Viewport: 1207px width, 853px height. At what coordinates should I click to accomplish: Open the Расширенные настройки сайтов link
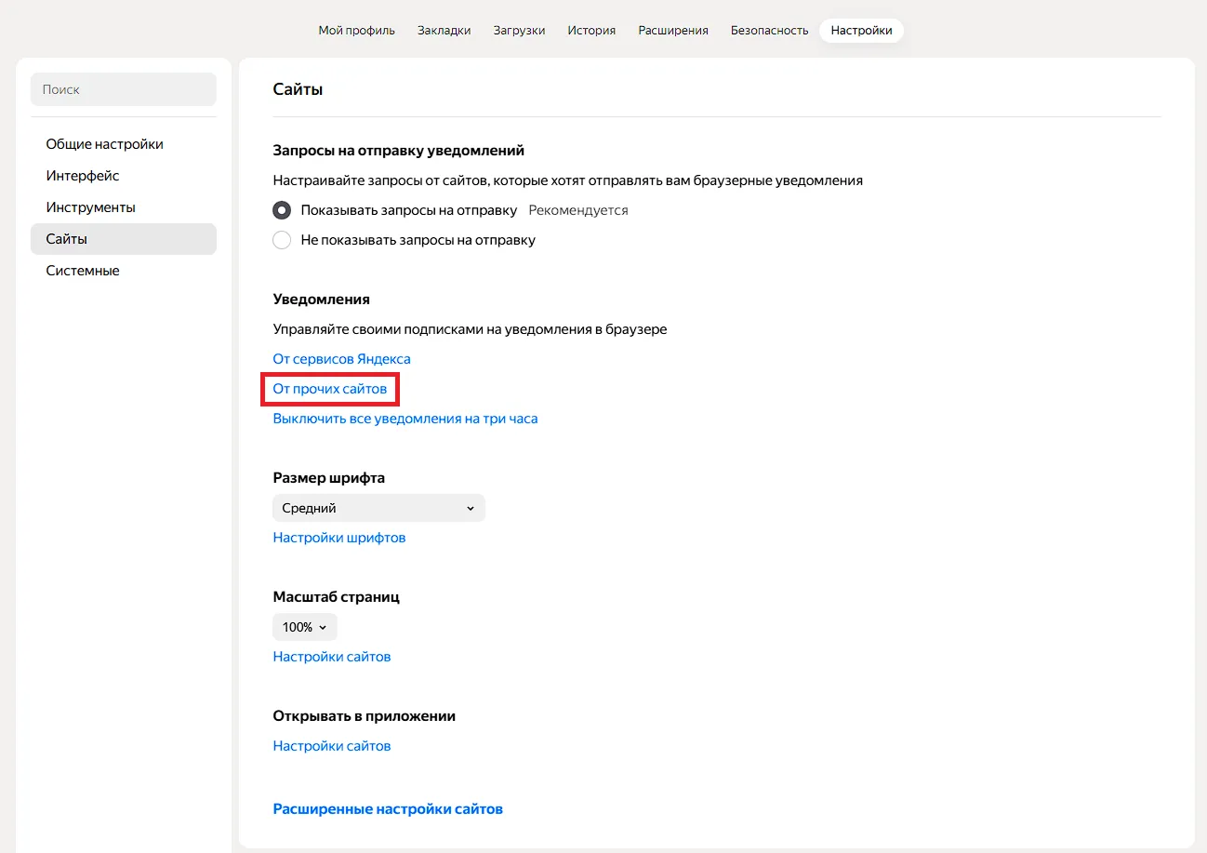(x=388, y=809)
